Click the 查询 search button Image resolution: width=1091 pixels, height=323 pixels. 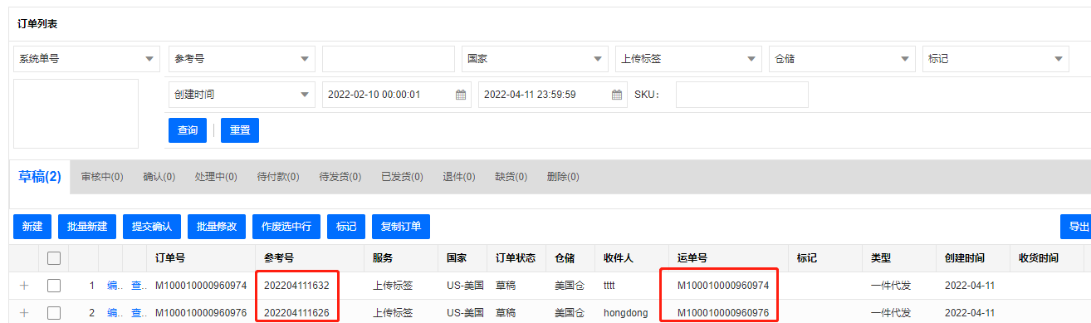coord(188,130)
